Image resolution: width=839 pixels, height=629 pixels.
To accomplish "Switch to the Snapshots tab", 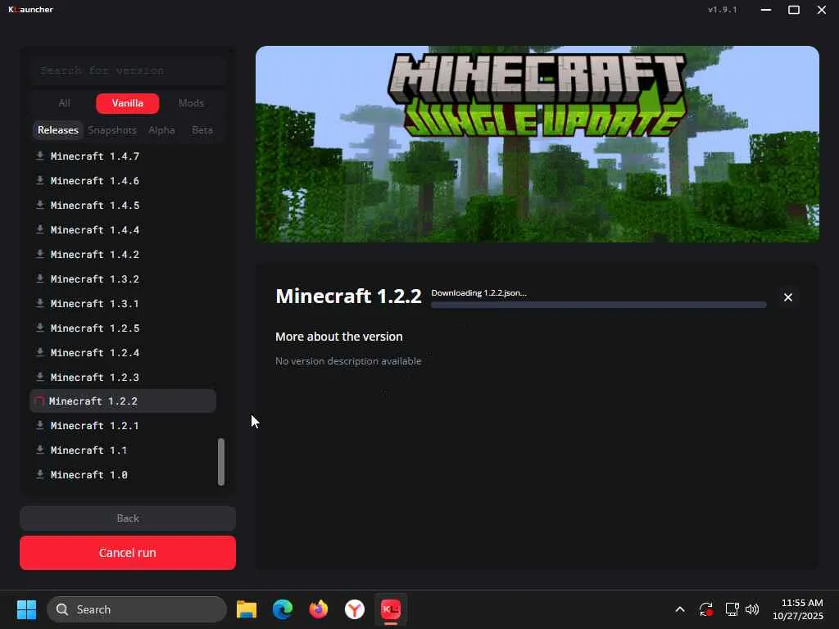I will click(112, 130).
